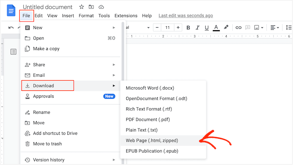
Task: Download as Web Page (.html, zipped)
Action: coord(163,140)
